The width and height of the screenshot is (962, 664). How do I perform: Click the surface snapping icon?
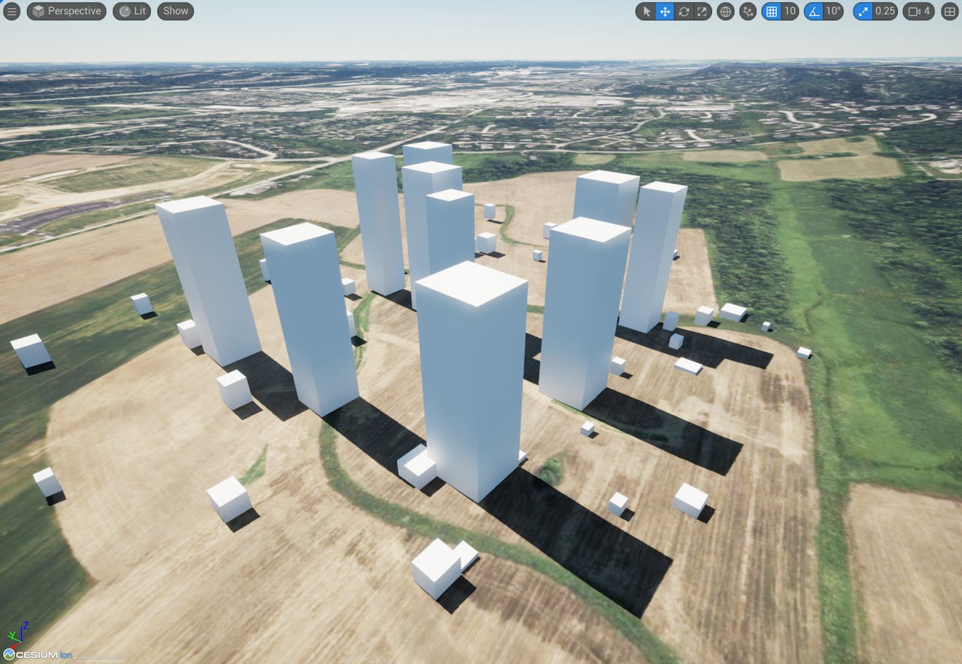[x=747, y=12]
